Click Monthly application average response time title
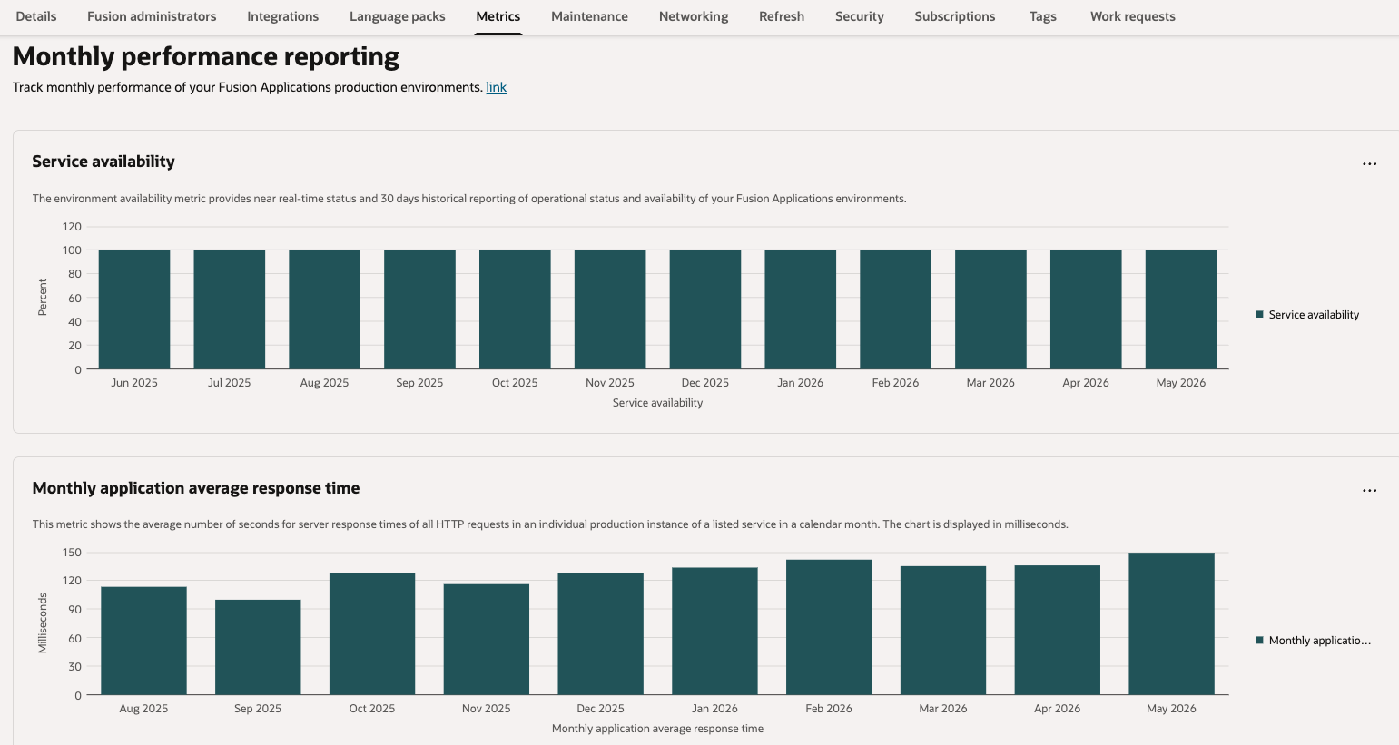The image size is (1399, 745). tap(196, 488)
